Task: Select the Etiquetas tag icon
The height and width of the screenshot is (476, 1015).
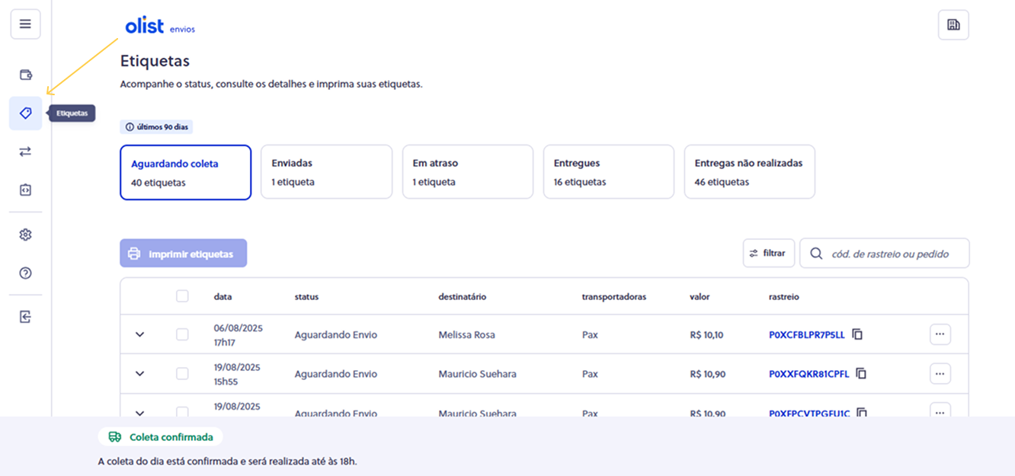Action: (x=25, y=113)
